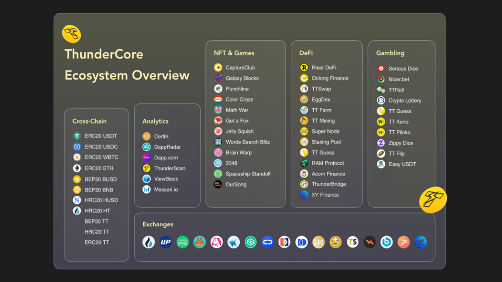Select TTRoll in the Gambling list
This screenshot has height=282, width=502.
click(391, 90)
